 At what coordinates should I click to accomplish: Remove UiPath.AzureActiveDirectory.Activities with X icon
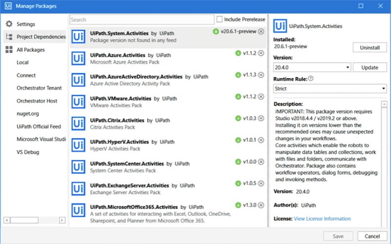click(261, 75)
